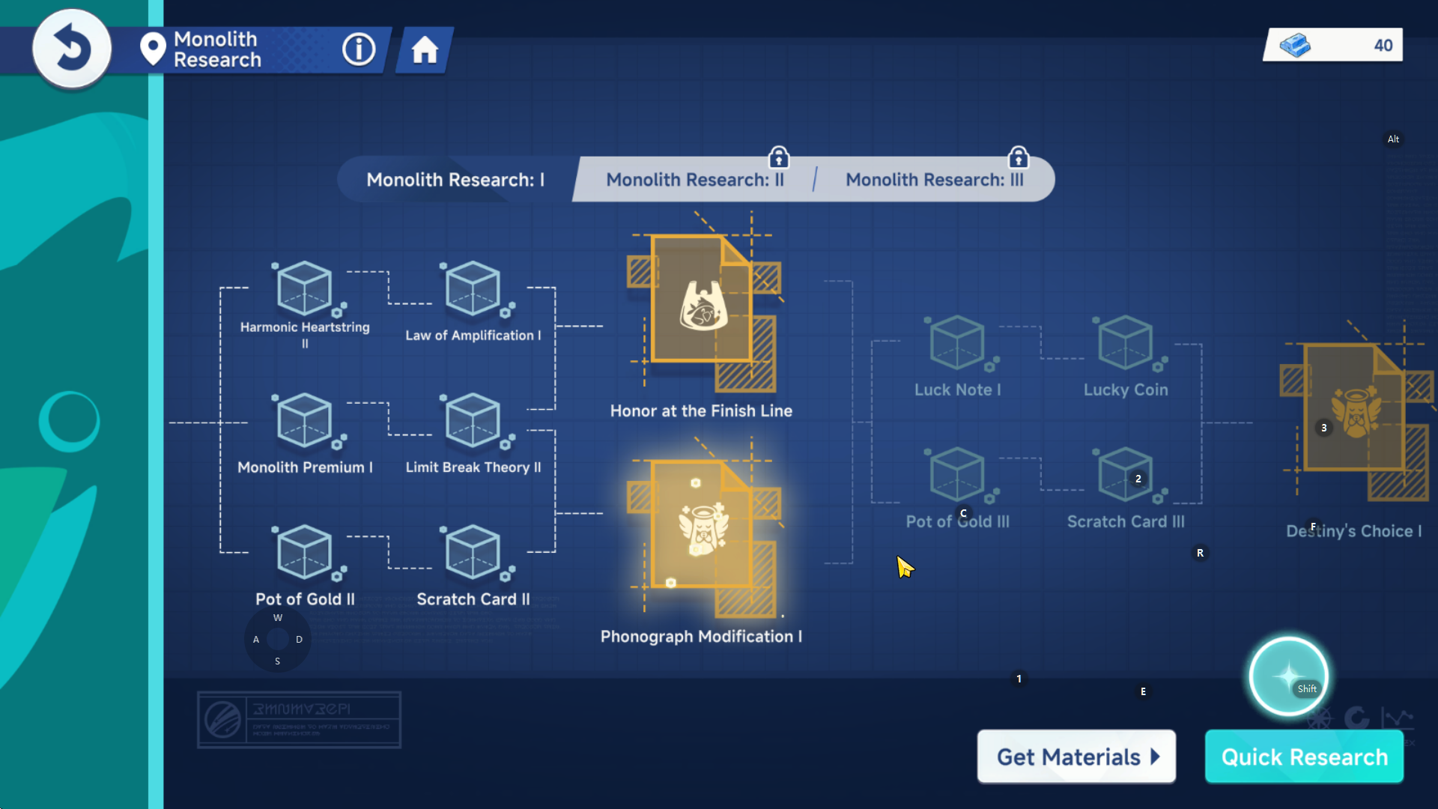Click the blue material currency counter
The image size is (1438, 809).
(x=1333, y=46)
